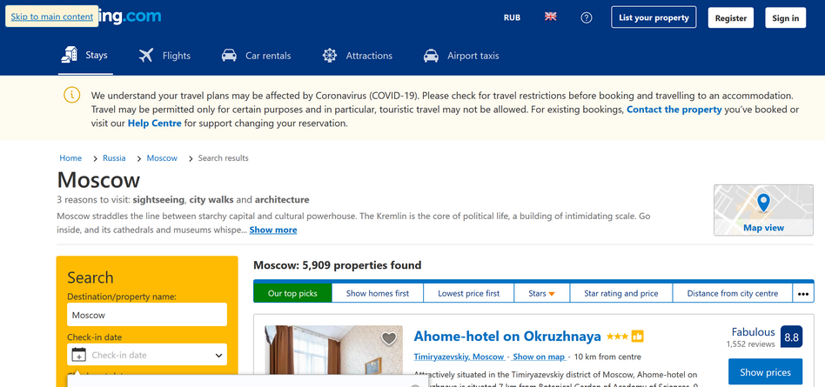Sort by Distance from city centre
This screenshot has height=387, width=825.
(732, 293)
